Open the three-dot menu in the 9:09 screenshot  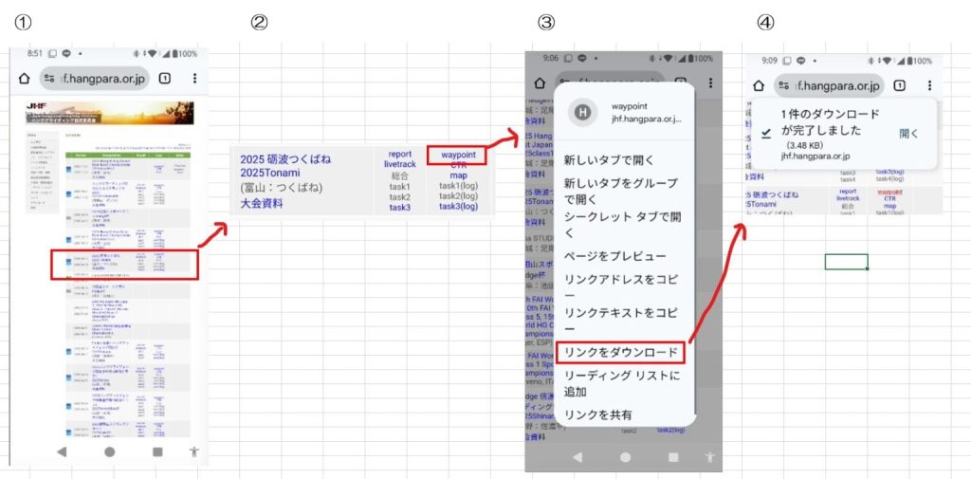(x=928, y=85)
